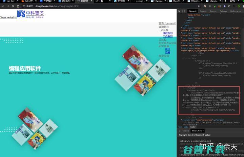Open the 产品系列 submenu link
Image resolution: width=244 pixels, height=157 pixels.
click(x=168, y=36)
